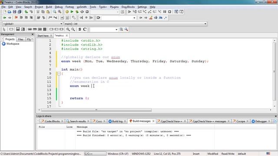The image size is (278, 156).
Task: Start debugger with Debug/Continue arrow
Action: (x=129, y=12)
